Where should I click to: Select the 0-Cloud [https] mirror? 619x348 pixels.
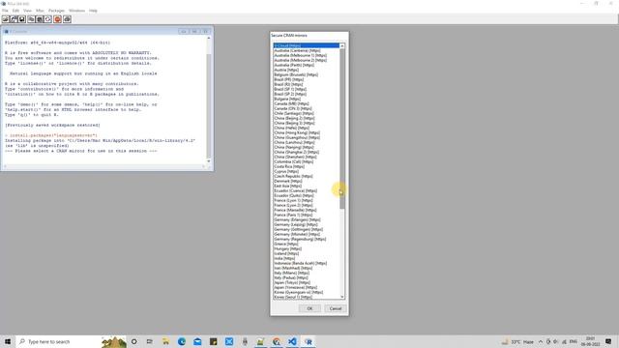click(307, 45)
